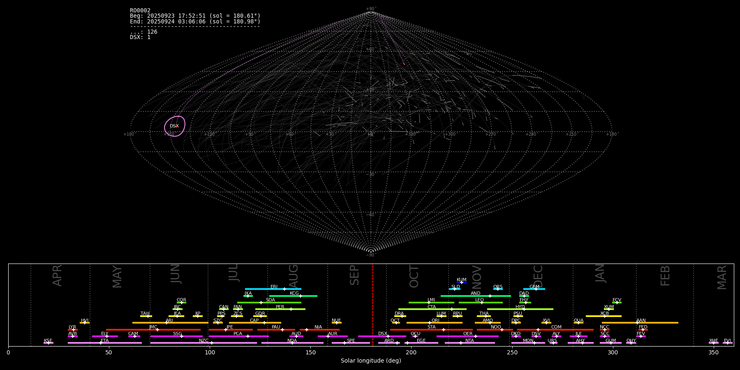The width and height of the screenshot is (740, 370).
Task: Select the AND shower bar
Action: pos(476,296)
